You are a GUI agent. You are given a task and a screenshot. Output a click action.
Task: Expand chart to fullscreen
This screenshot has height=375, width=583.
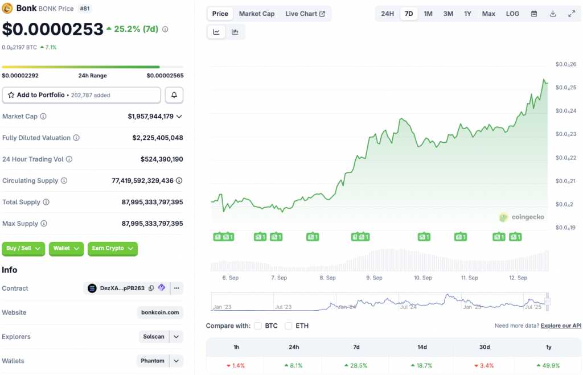(572, 14)
